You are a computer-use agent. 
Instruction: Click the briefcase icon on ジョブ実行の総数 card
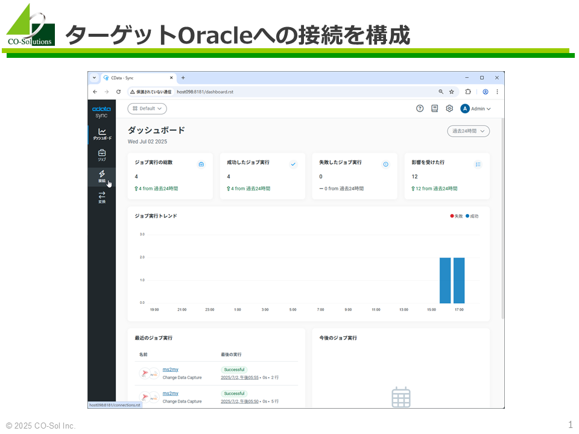coord(202,163)
